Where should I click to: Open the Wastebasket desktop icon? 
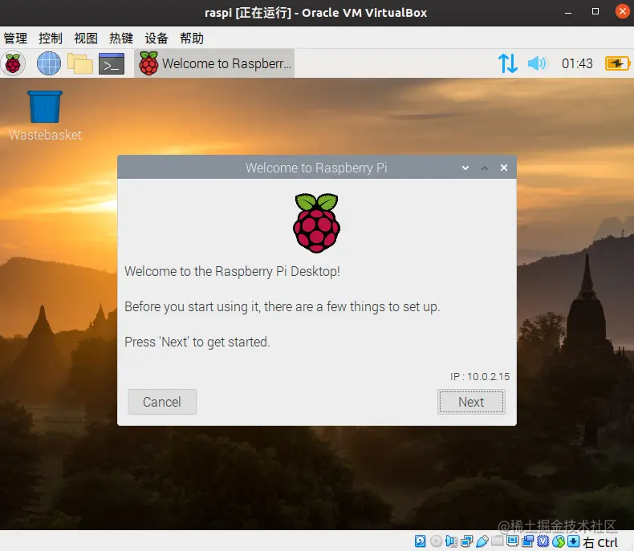pos(45,115)
